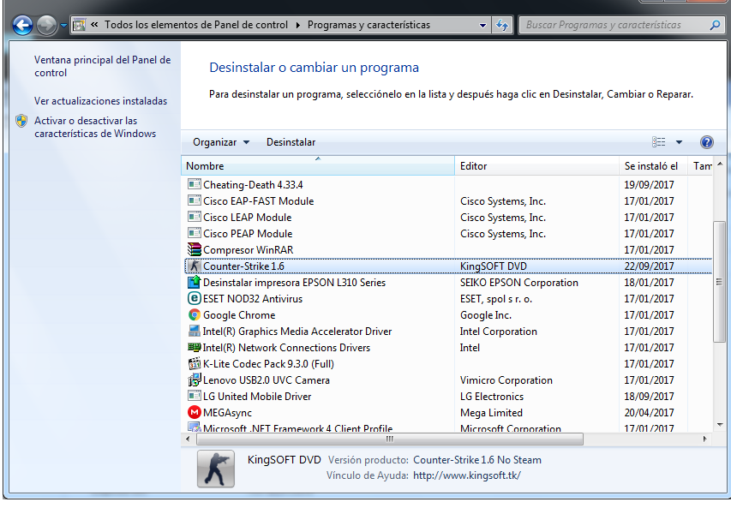Open recent pages dropdown beside Forward arrow

point(64,26)
